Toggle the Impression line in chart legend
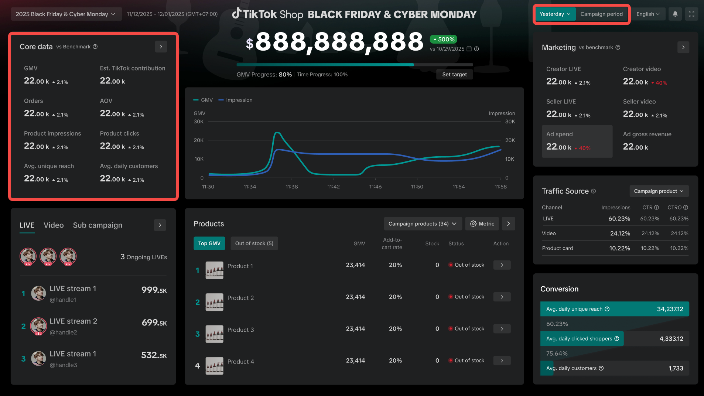 236,100
